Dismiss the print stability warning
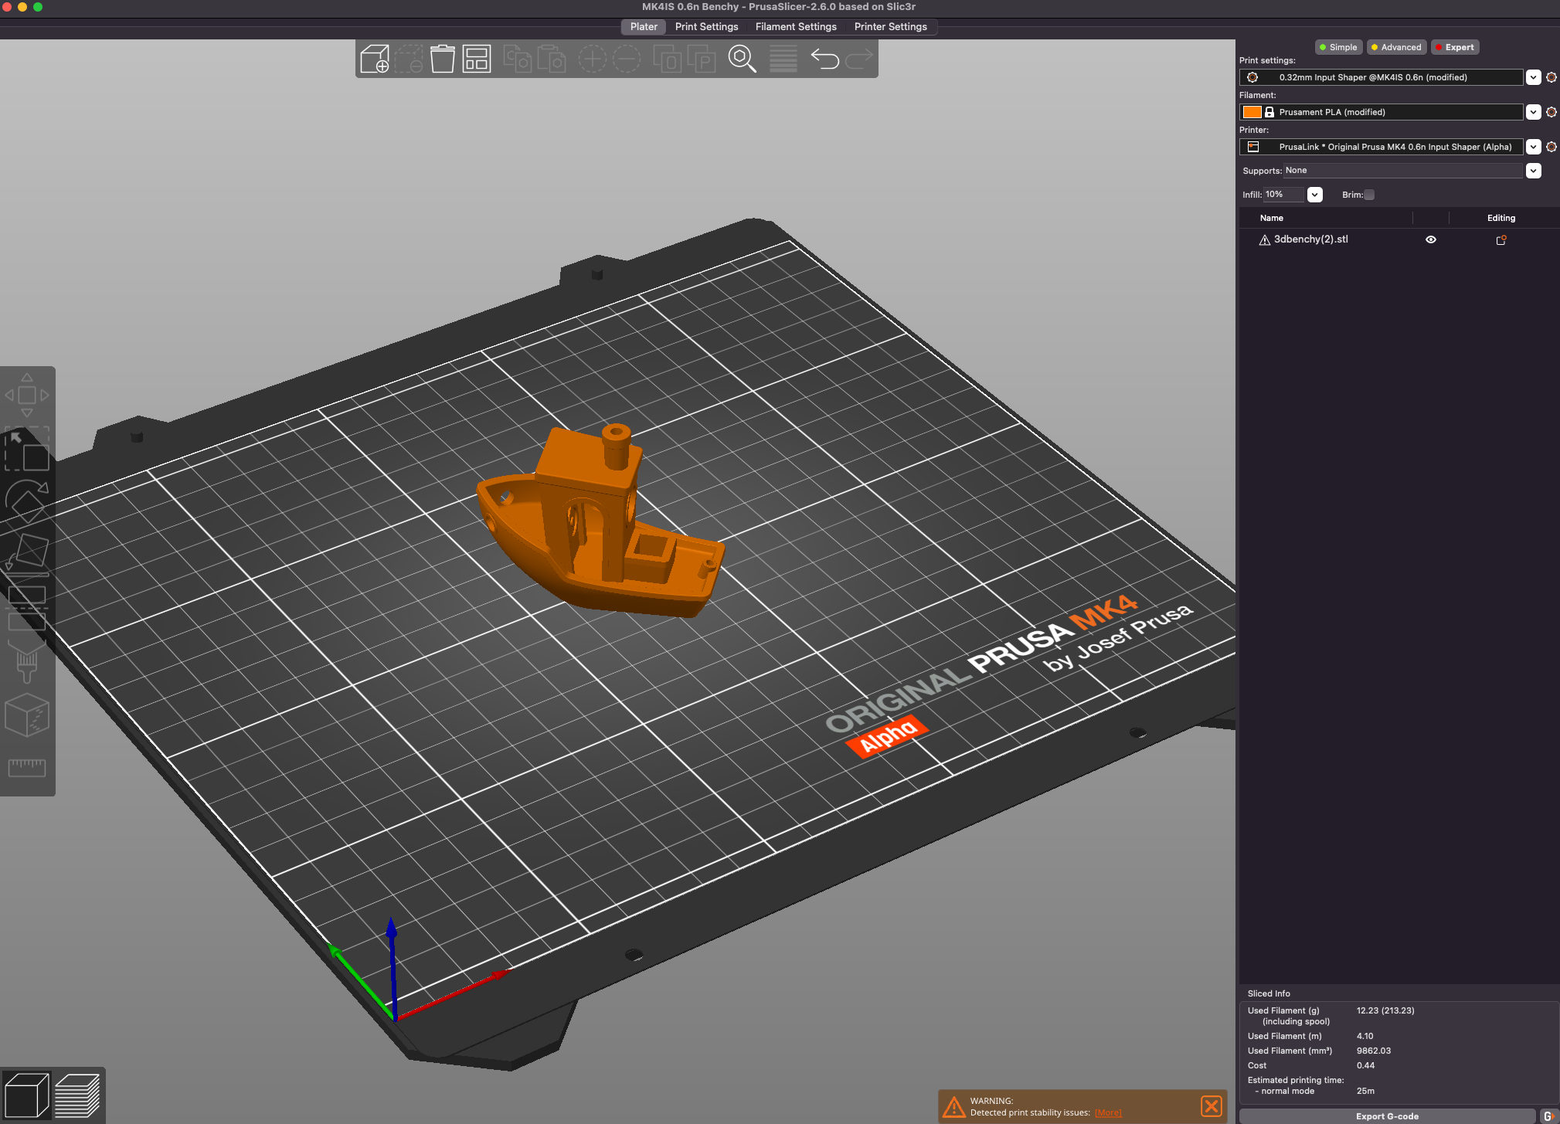 (1211, 1106)
